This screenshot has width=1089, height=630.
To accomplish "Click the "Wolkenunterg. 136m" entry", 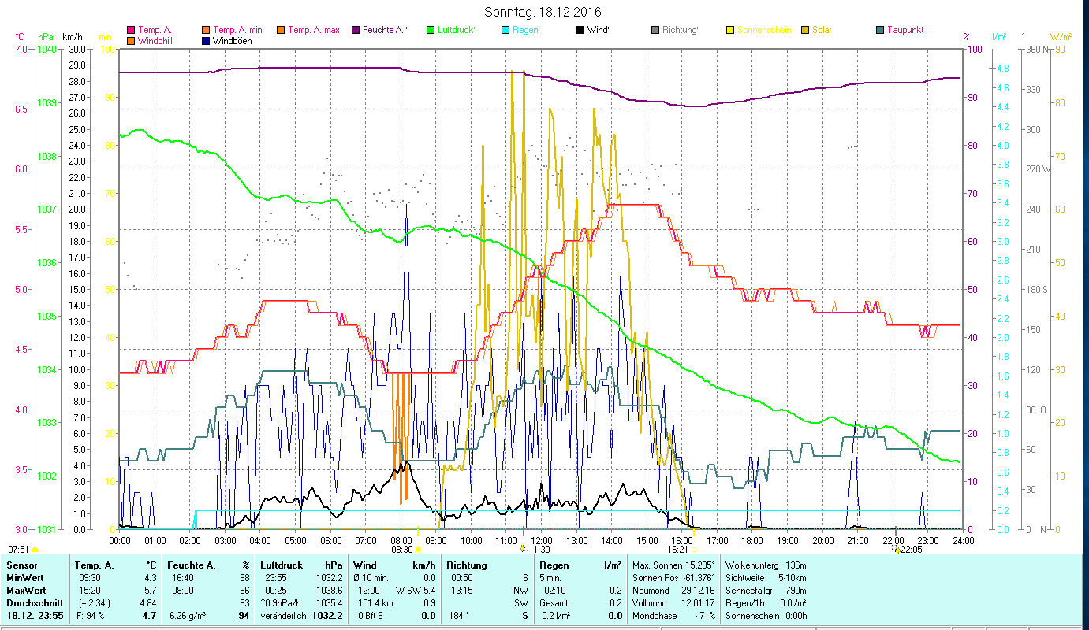I will tap(766, 565).
